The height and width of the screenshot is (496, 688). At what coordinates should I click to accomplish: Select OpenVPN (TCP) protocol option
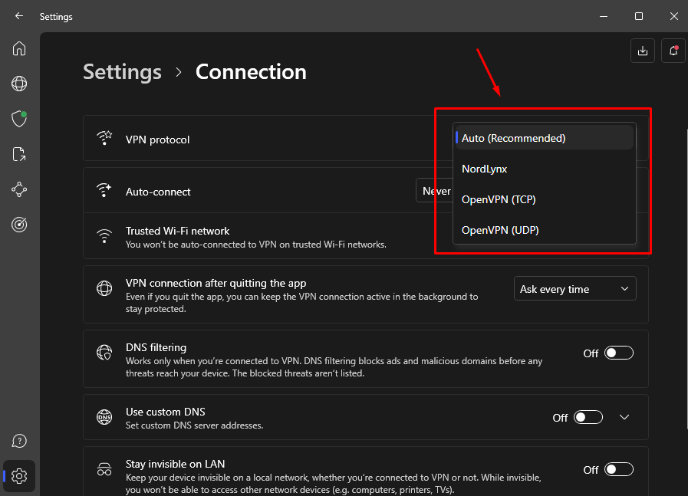(x=544, y=199)
